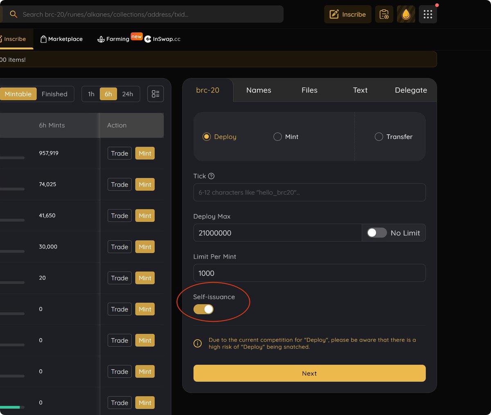491x415 pixels.
Task: Click the 30,000 mints value
Action: click(x=48, y=247)
